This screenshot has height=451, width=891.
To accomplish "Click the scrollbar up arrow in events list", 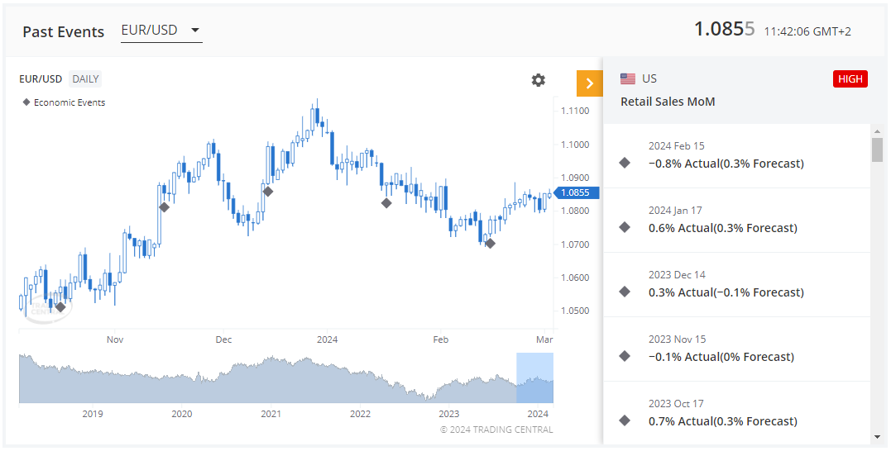I will 878,131.
